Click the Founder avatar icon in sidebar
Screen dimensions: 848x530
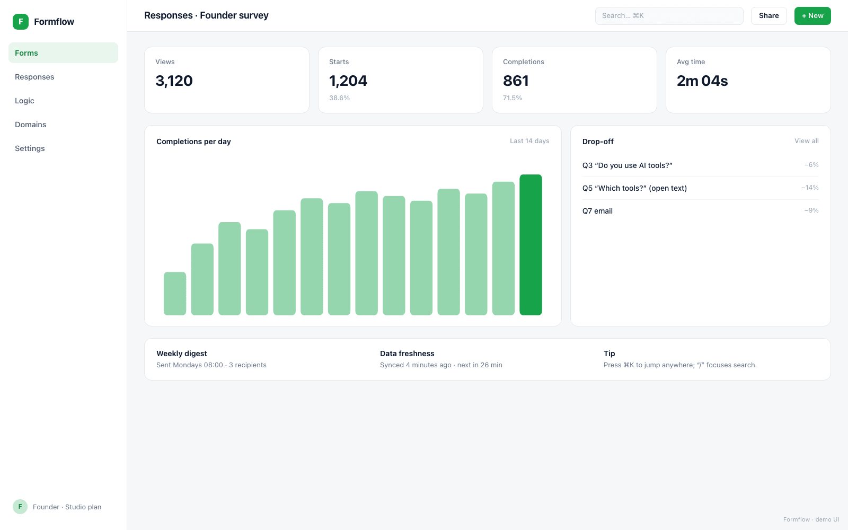(20, 507)
